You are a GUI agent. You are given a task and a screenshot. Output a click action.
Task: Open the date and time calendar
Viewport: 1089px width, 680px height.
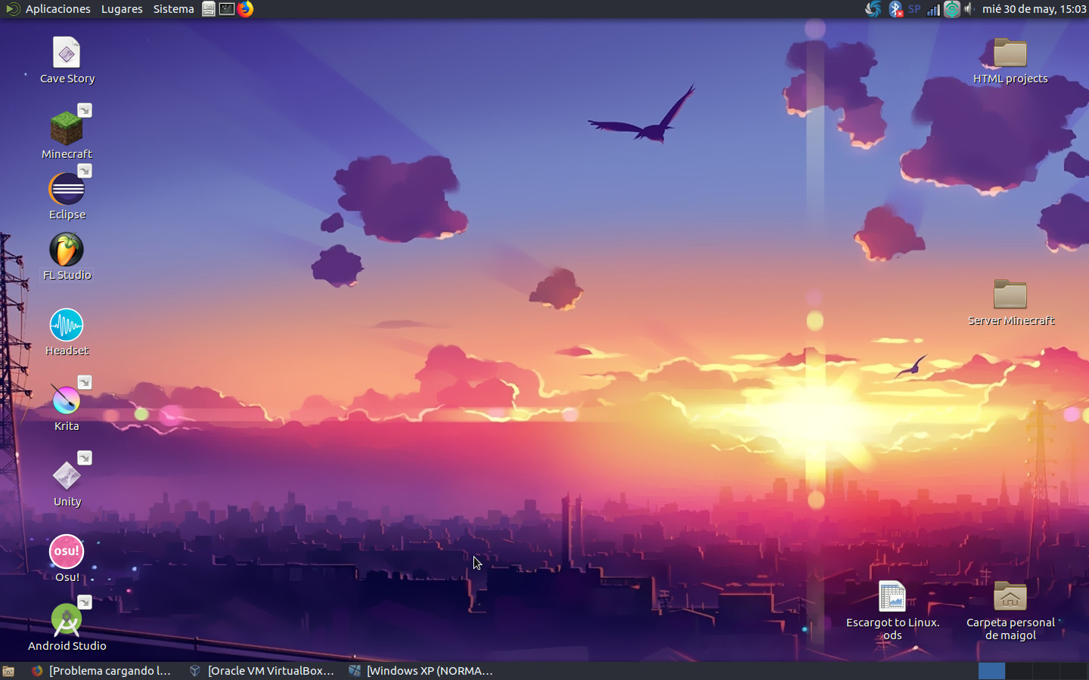1034,9
